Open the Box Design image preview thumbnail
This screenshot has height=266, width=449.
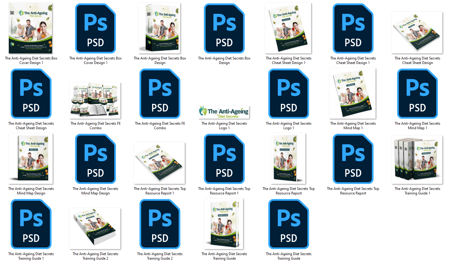click(160, 28)
